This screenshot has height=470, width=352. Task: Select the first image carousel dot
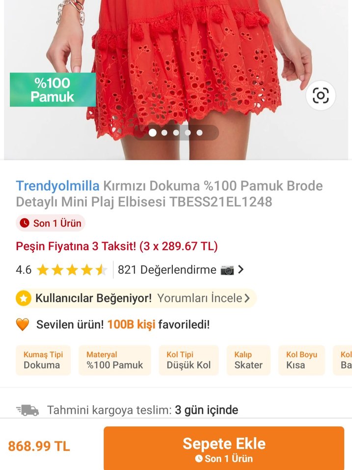153,132
